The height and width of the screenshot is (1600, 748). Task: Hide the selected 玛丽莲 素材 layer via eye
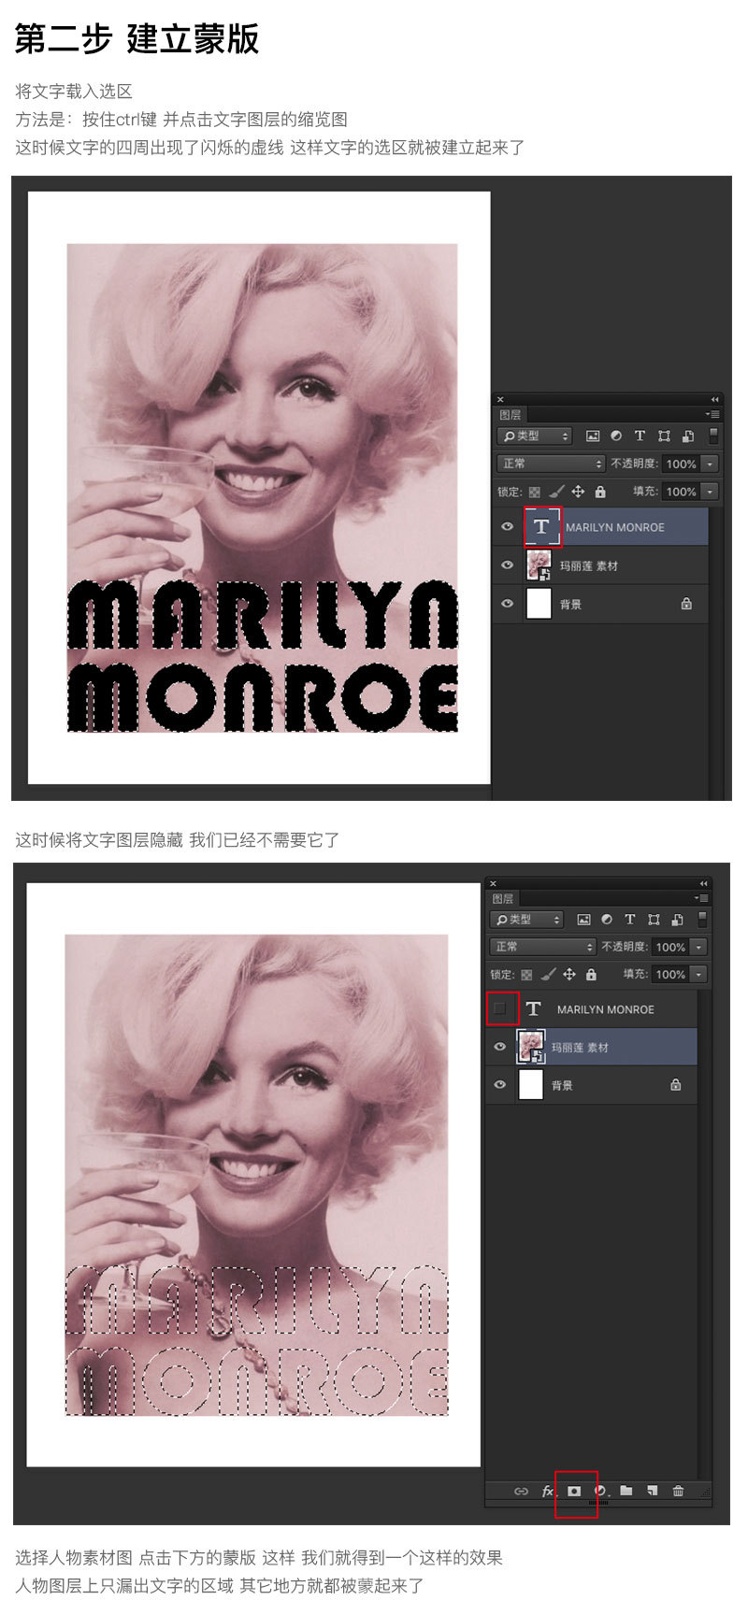point(500,1047)
